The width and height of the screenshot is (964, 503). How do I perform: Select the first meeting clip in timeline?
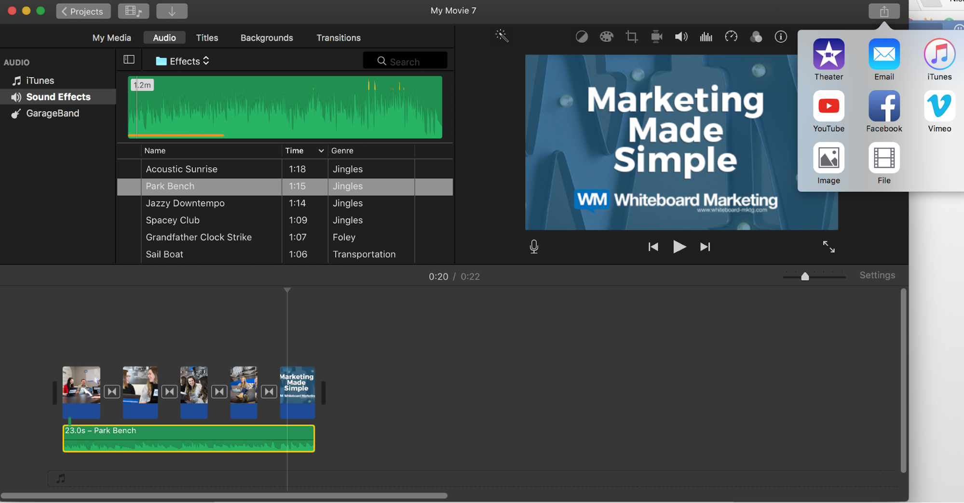pyautogui.click(x=81, y=392)
